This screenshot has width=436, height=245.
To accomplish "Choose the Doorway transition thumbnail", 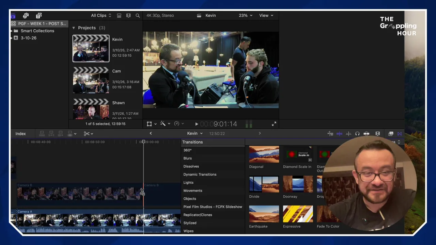I will point(298,184).
